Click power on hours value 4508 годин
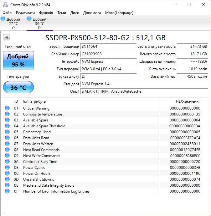Image resolution: width=211 pixels, height=216 pixels. tap(192, 76)
